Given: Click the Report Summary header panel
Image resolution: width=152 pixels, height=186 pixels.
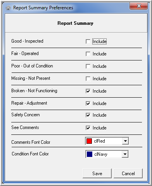Looking at the screenshot, I should coord(76,23).
